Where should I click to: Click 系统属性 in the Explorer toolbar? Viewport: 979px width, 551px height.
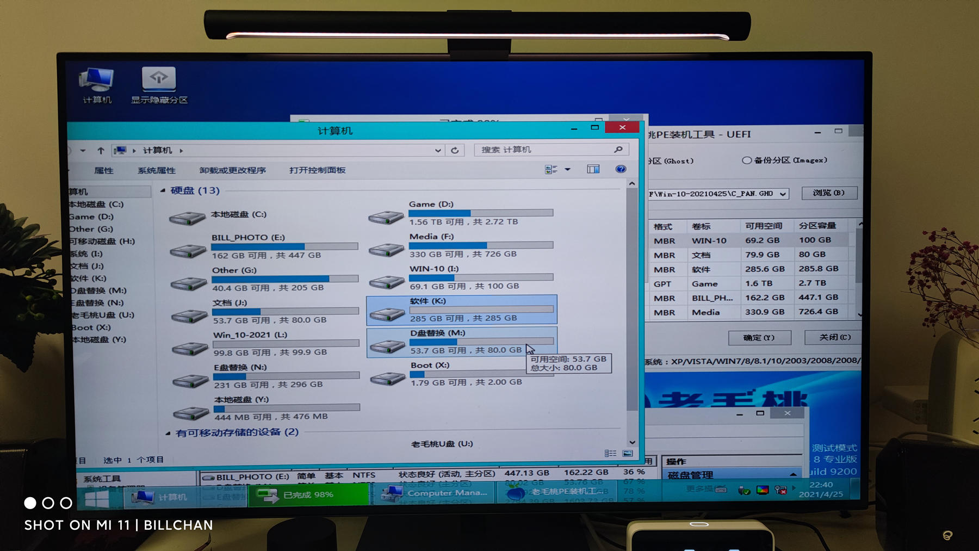[x=157, y=170]
